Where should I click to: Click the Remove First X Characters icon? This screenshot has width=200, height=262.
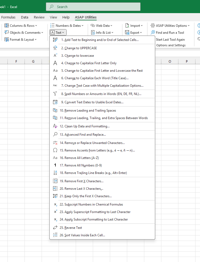pyautogui.click(x=55, y=181)
